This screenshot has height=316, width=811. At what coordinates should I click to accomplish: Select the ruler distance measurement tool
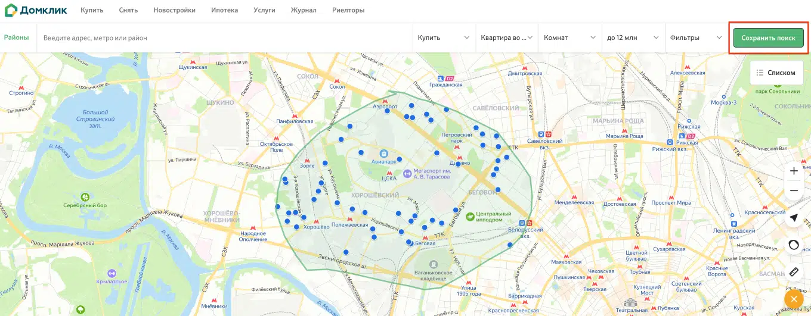tap(794, 271)
